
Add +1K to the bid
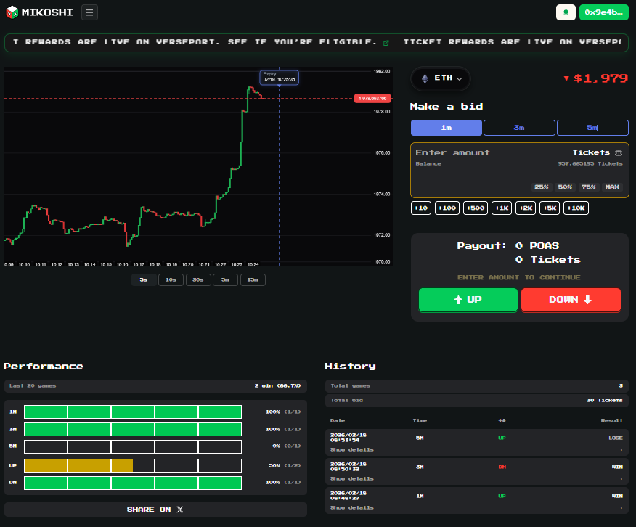click(x=502, y=208)
